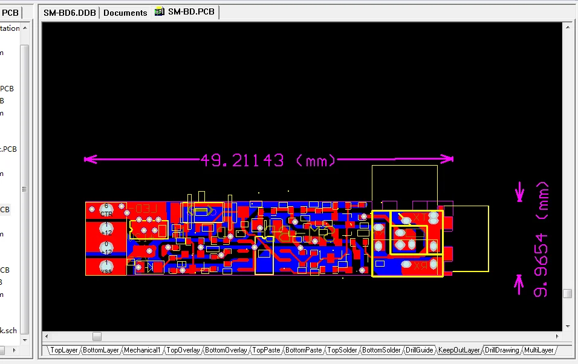Viewport: 578px width, 364px height.
Task: Click the horizontal scrollbar left arrow
Action: point(47,336)
